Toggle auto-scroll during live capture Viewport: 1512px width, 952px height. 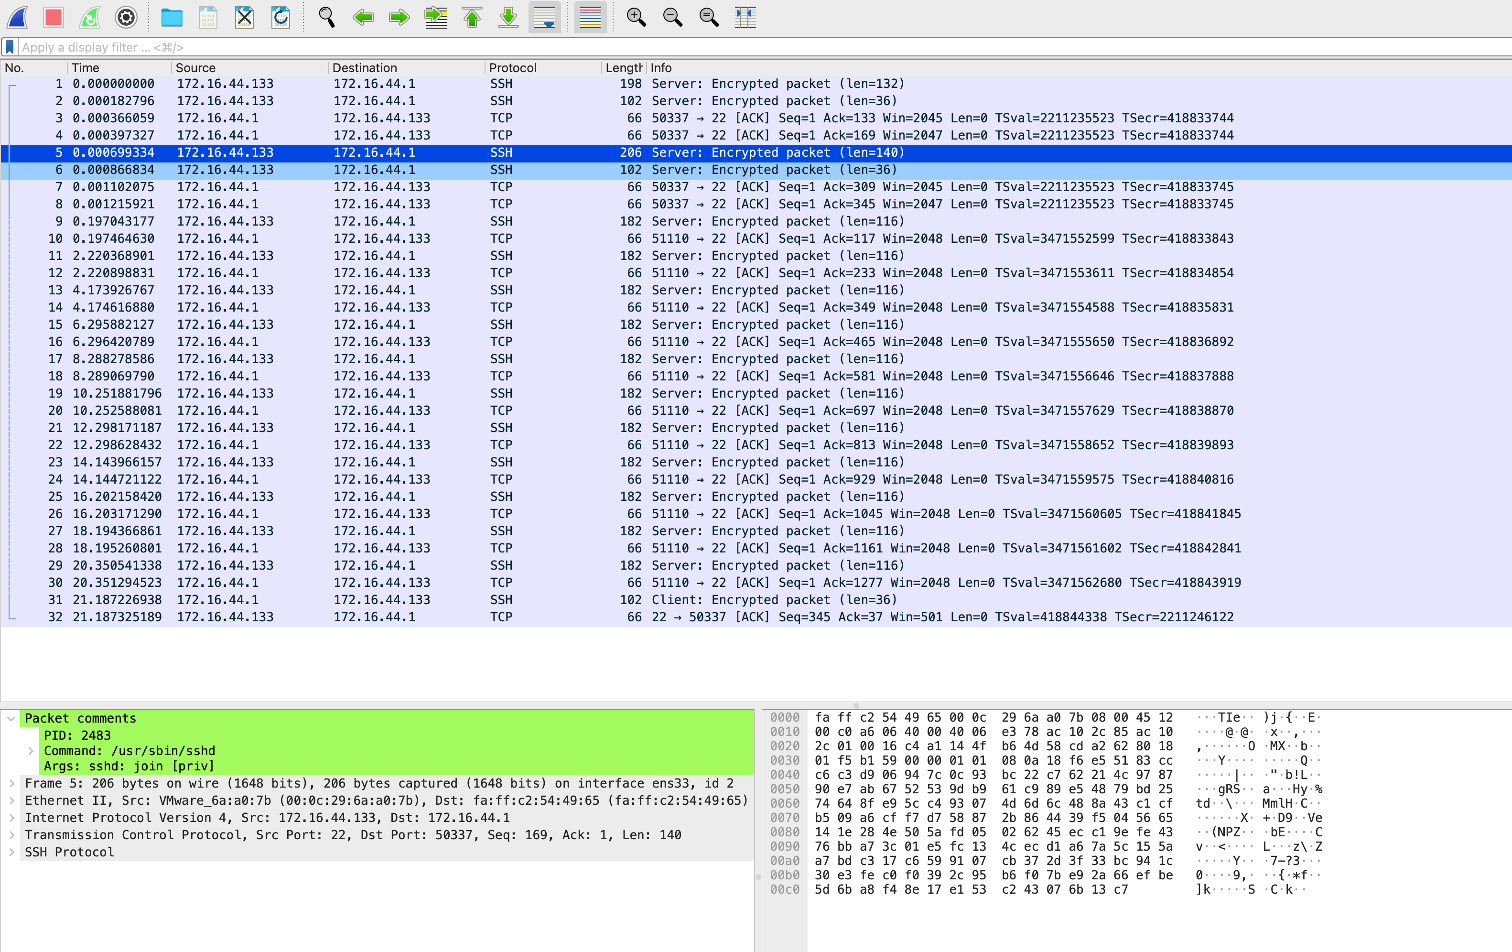click(544, 17)
